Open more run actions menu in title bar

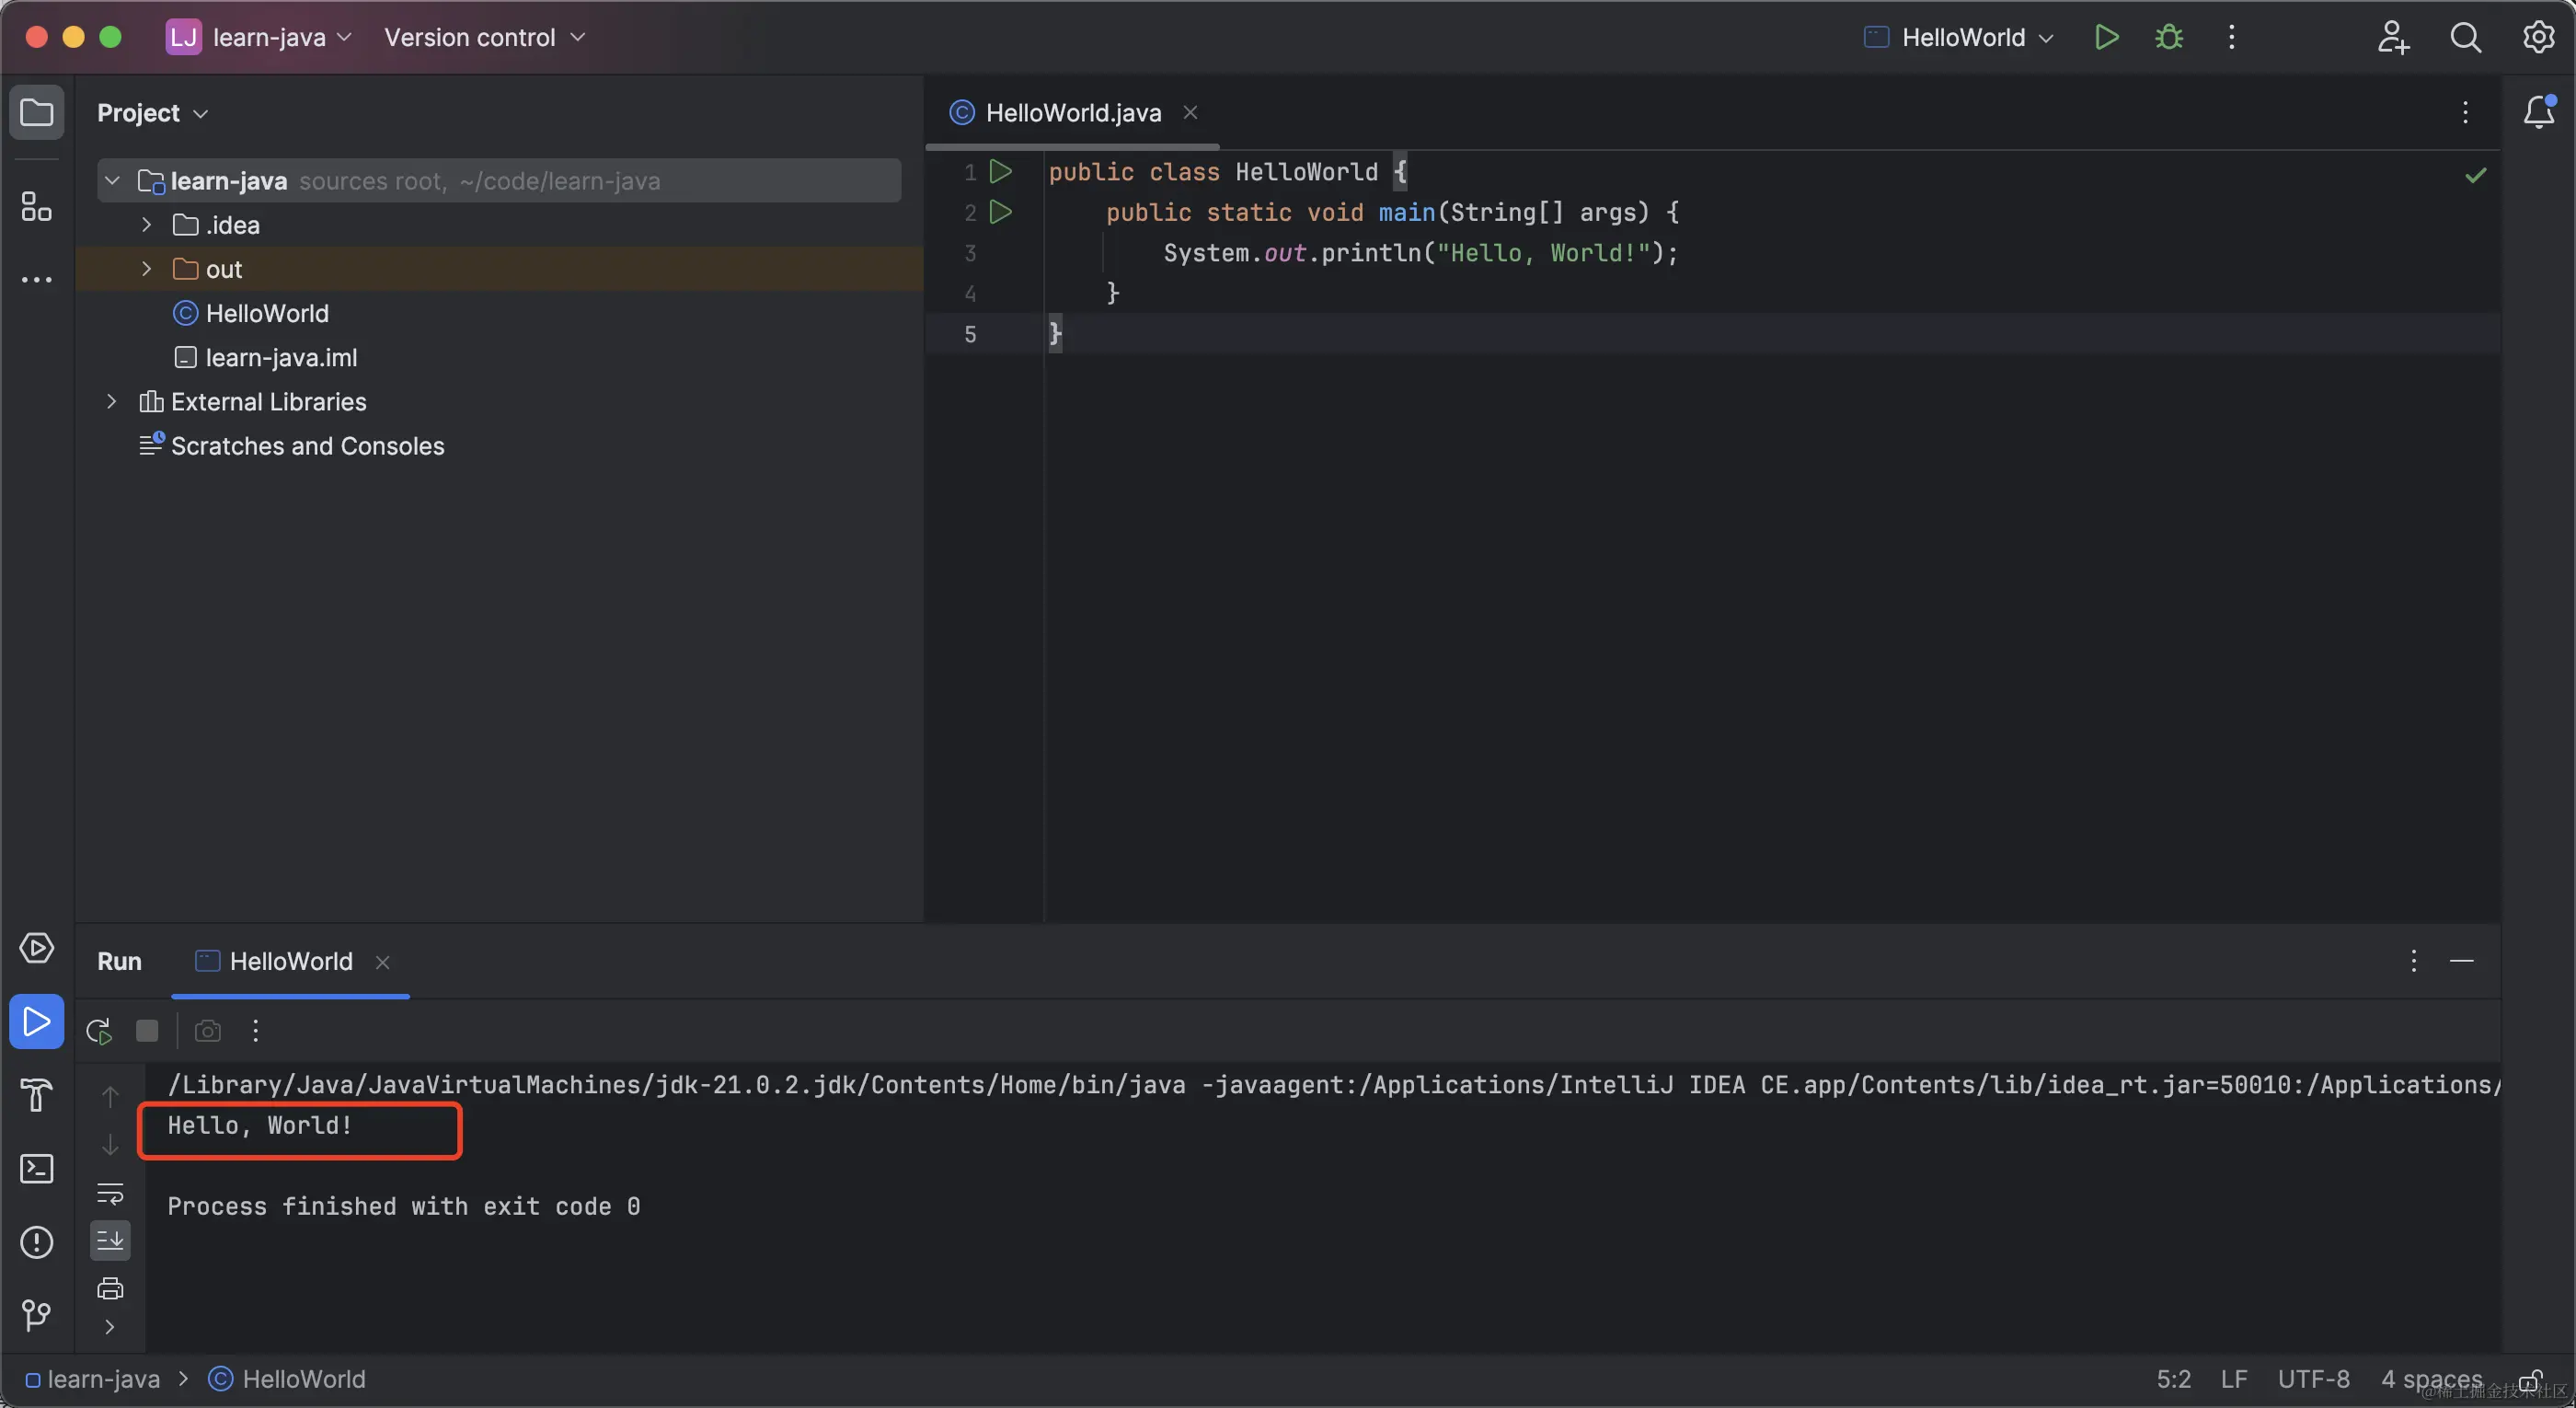2232,37
